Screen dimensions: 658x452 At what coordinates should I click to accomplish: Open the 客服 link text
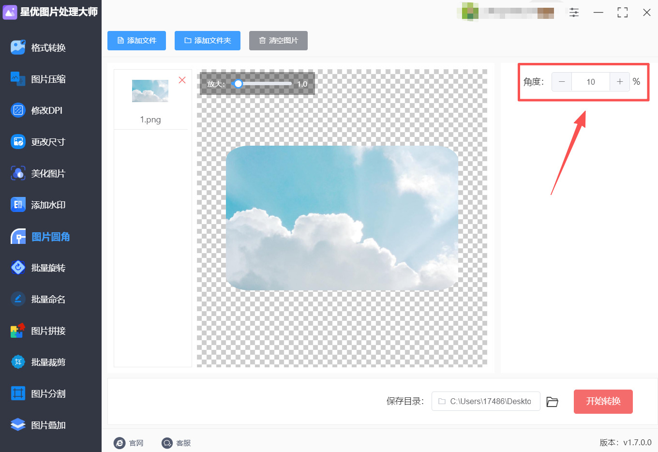[x=184, y=443]
